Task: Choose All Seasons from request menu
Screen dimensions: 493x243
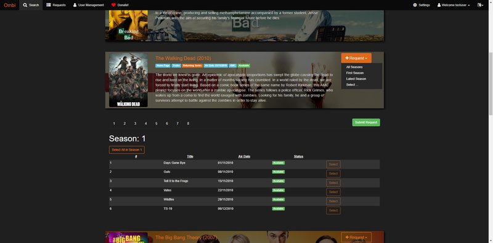Action: [x=354, y=67]
